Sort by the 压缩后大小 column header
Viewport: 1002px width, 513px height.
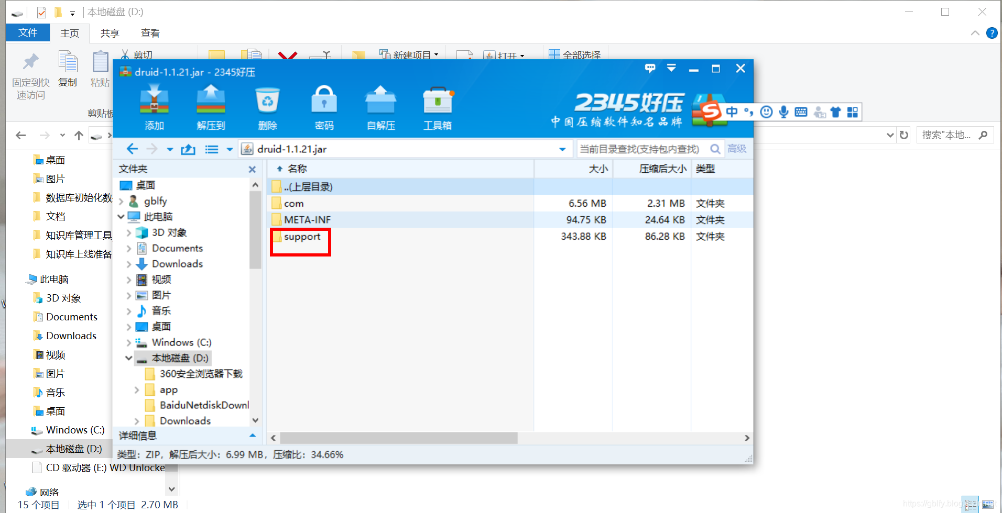point(652,169)
